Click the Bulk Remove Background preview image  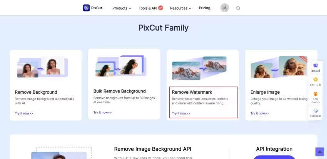(121, 66)
